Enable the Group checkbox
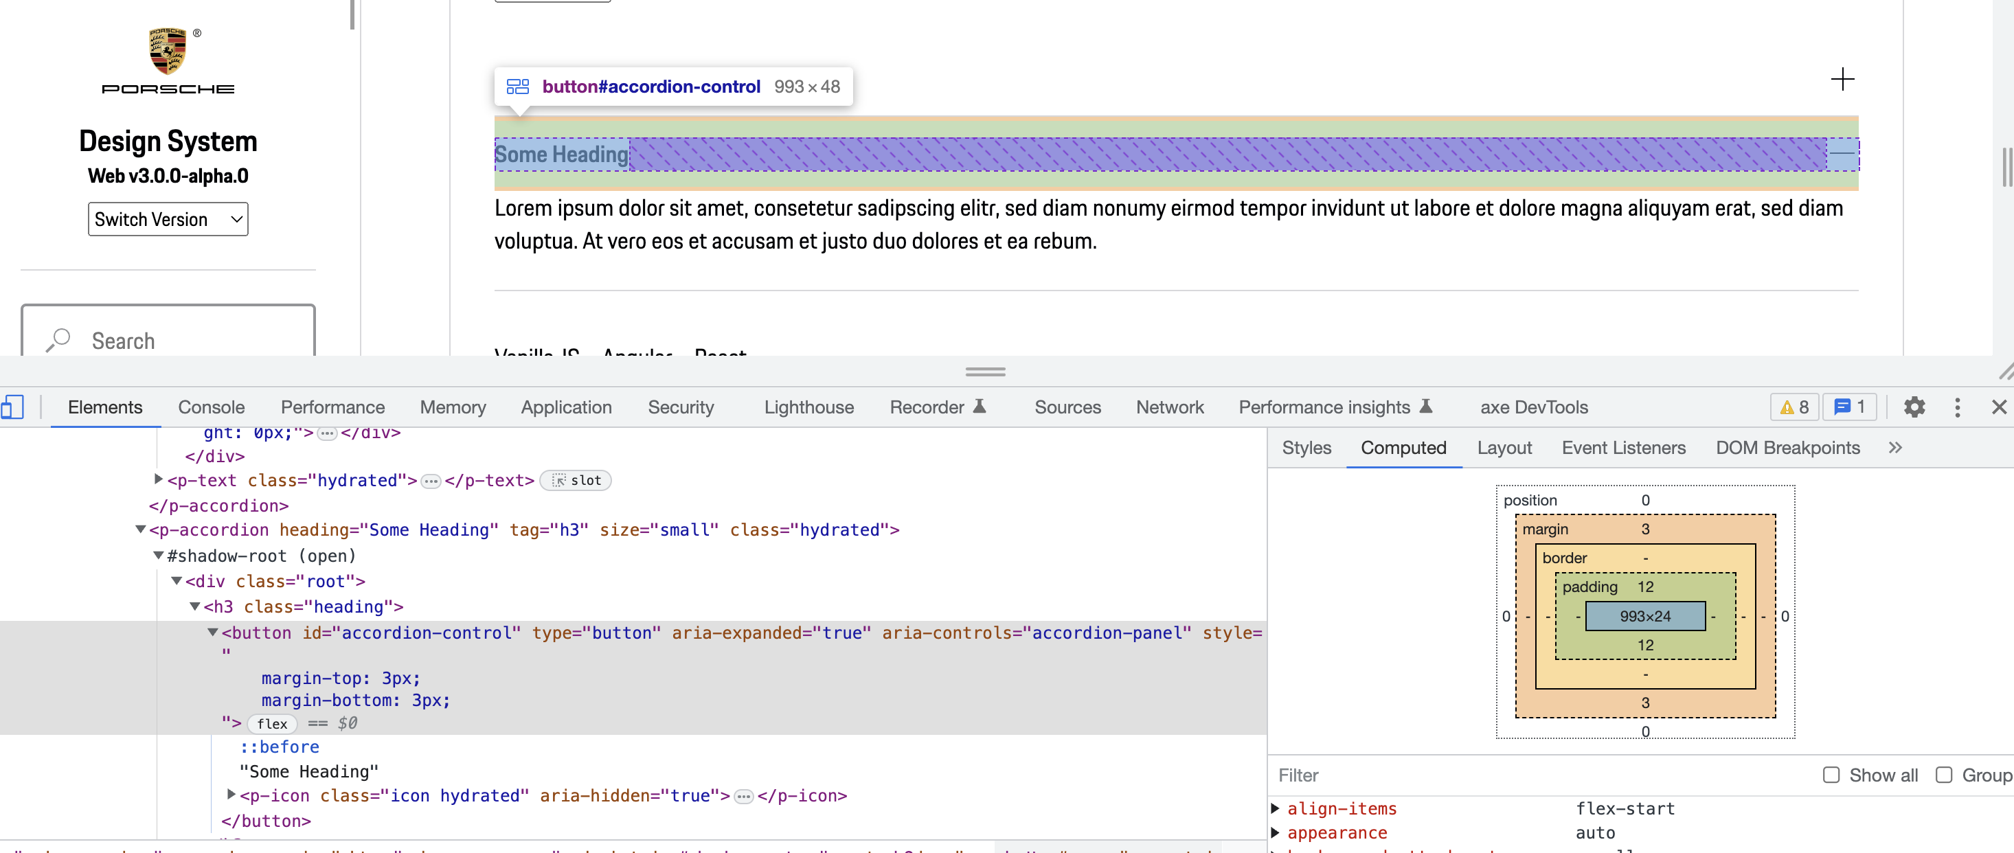The image size is (2014, 853). click(x=1944, y=775)
